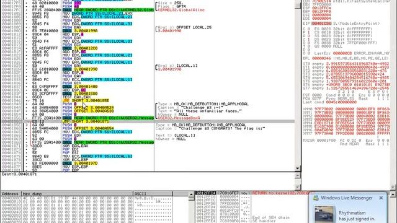This screenshot has width=397, height=223.
Task: Click 'Rhythmatism has just signed in' message
Action: [x=357, y=216]
